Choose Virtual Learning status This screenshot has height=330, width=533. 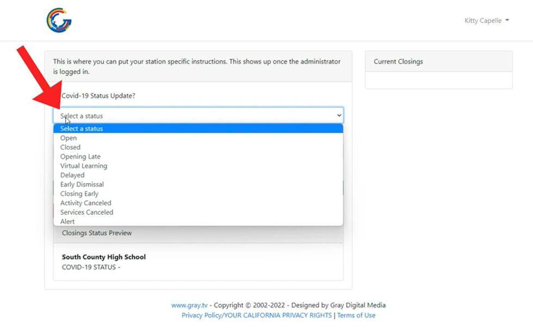[x=84, y=166]
